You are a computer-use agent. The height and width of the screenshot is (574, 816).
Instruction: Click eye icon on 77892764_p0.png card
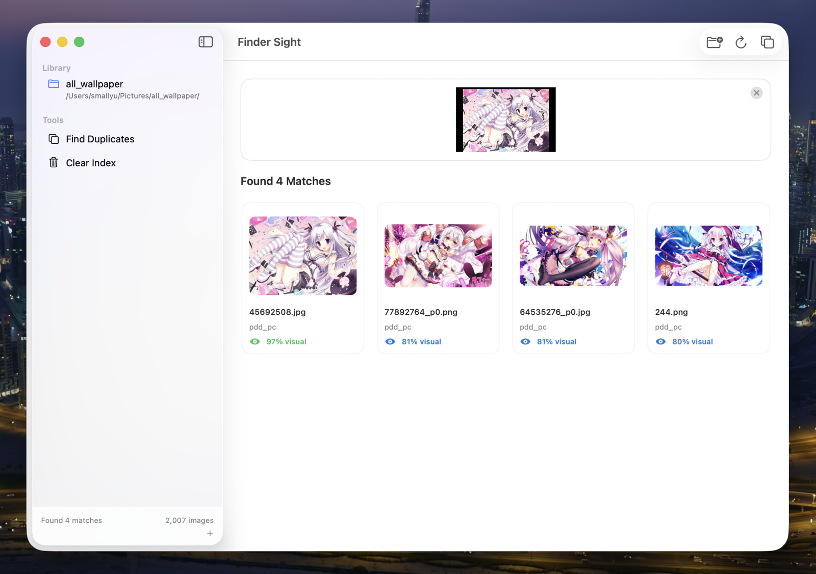[390, 342]
